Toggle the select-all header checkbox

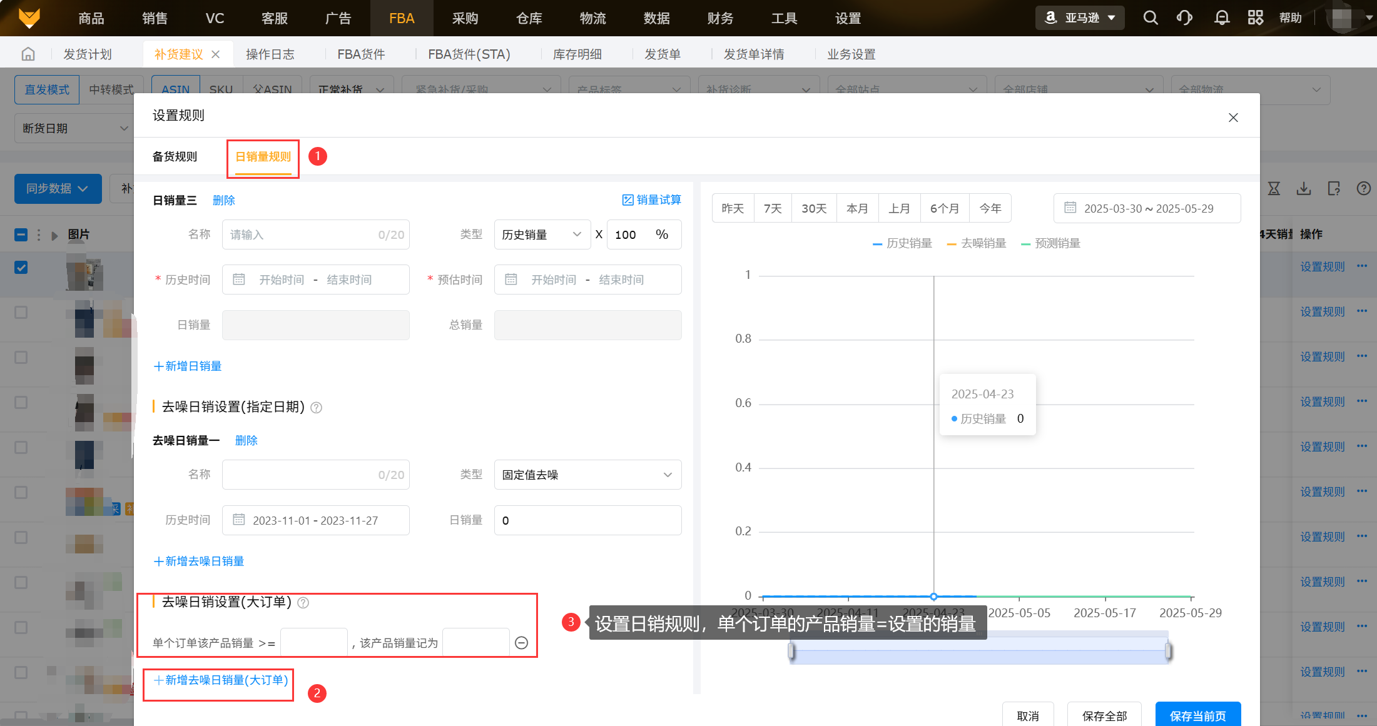[x=21, y=235]
